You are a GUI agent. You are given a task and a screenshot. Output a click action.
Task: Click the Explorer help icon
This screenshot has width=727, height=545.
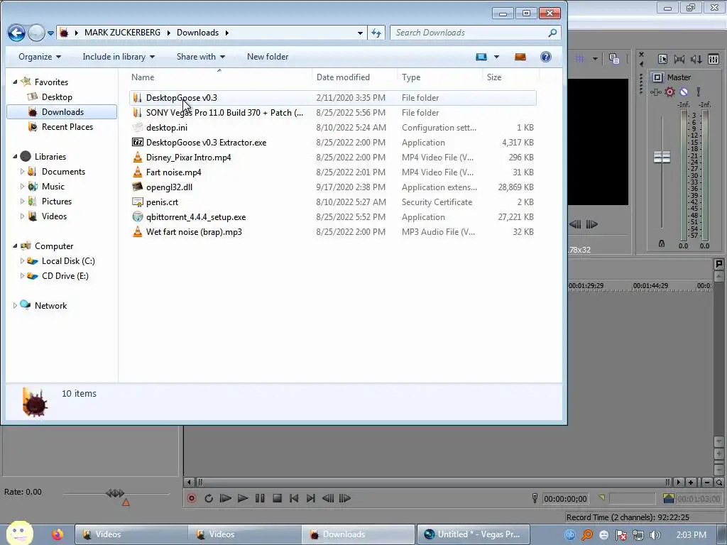(546, 57)
